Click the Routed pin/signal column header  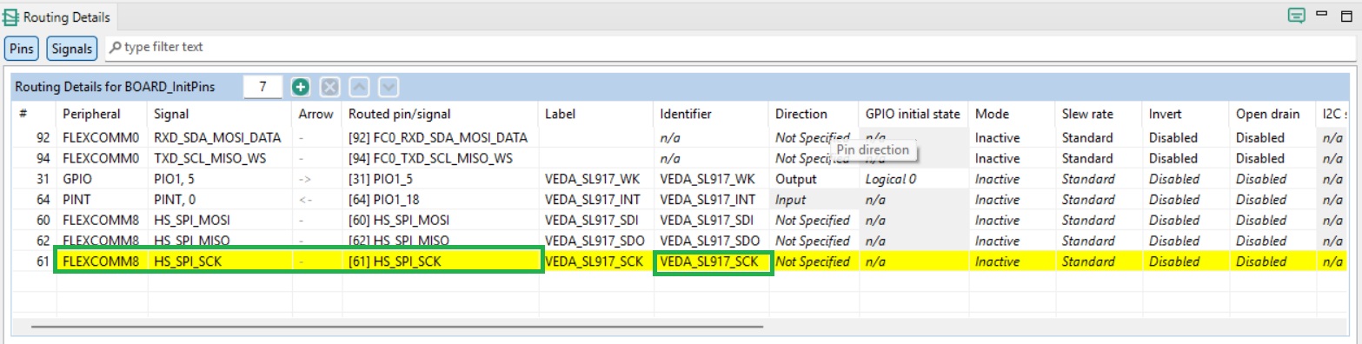pos(441,114)
